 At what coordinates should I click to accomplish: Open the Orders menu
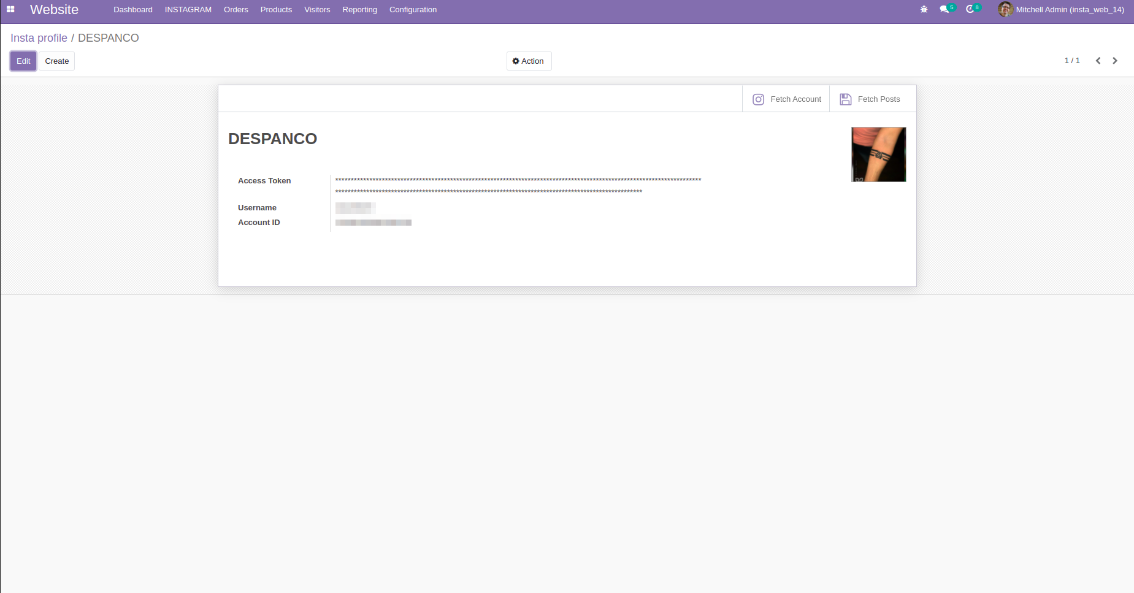tap(236, 10)
